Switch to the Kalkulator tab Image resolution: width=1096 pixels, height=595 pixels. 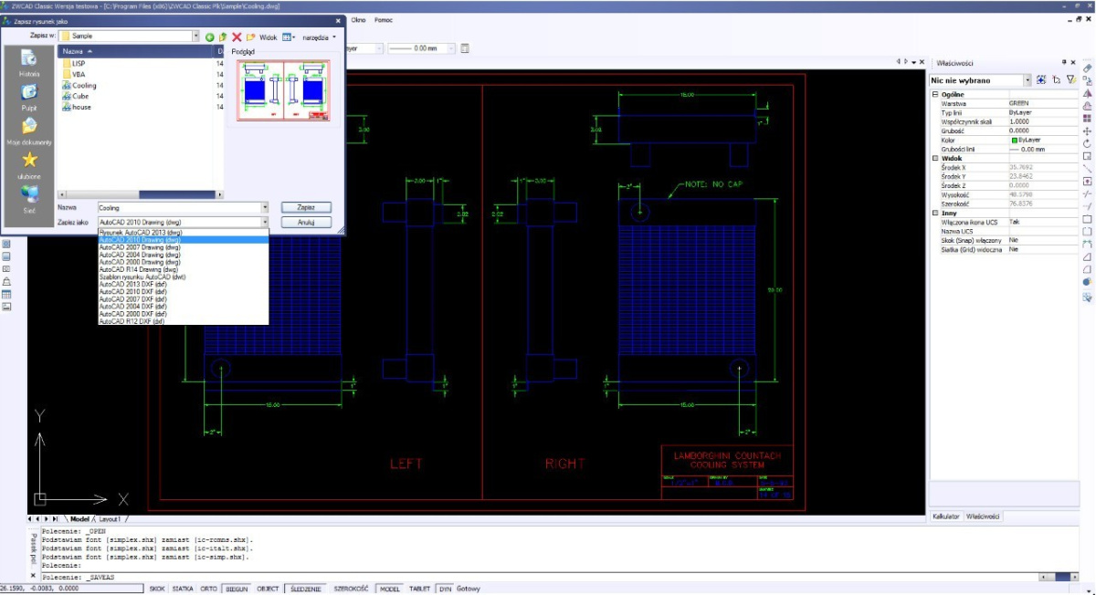(x=945, y=517)
